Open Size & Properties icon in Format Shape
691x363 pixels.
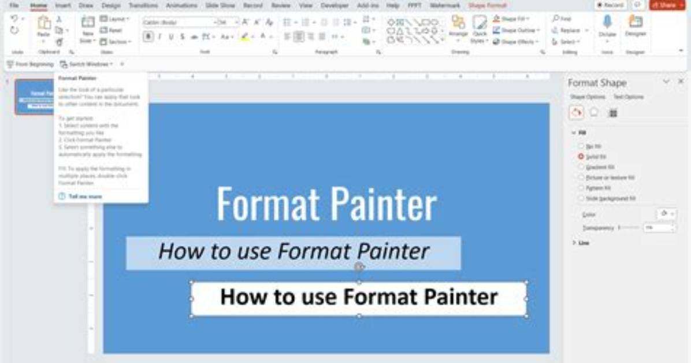coord(613,113)
